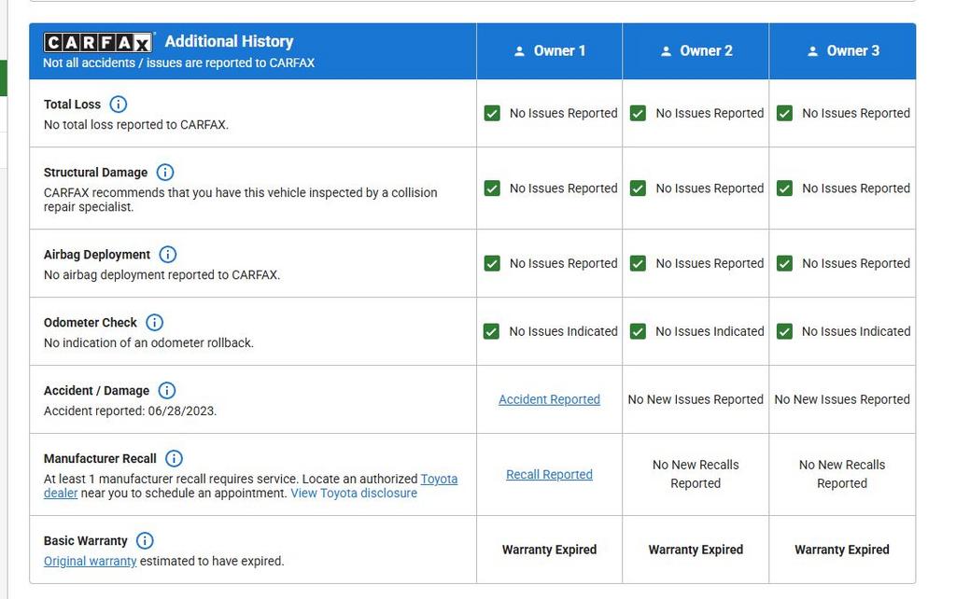Open Manufacturer Recall info icon
The height and width of the screenshot is (599, 956).
pos(175,459)
